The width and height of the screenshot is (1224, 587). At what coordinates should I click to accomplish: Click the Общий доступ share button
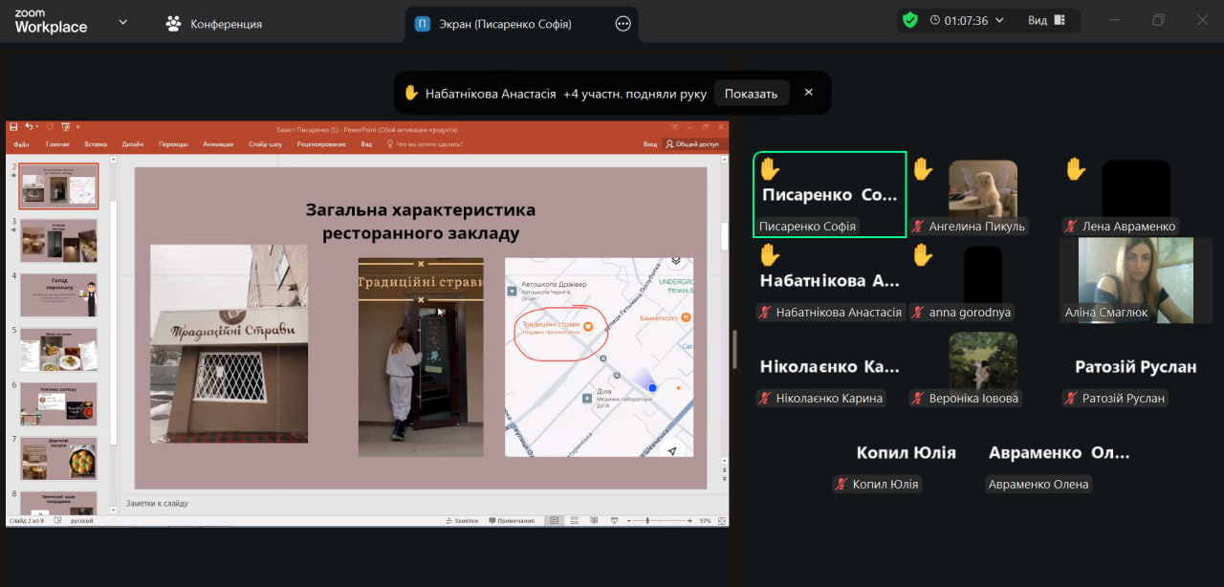pyautogui.click(x=692, y=144)
